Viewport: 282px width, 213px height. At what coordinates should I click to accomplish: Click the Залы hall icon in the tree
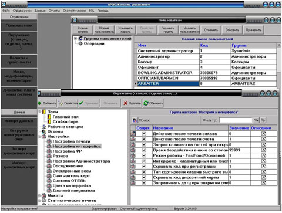tap(44, 112)
